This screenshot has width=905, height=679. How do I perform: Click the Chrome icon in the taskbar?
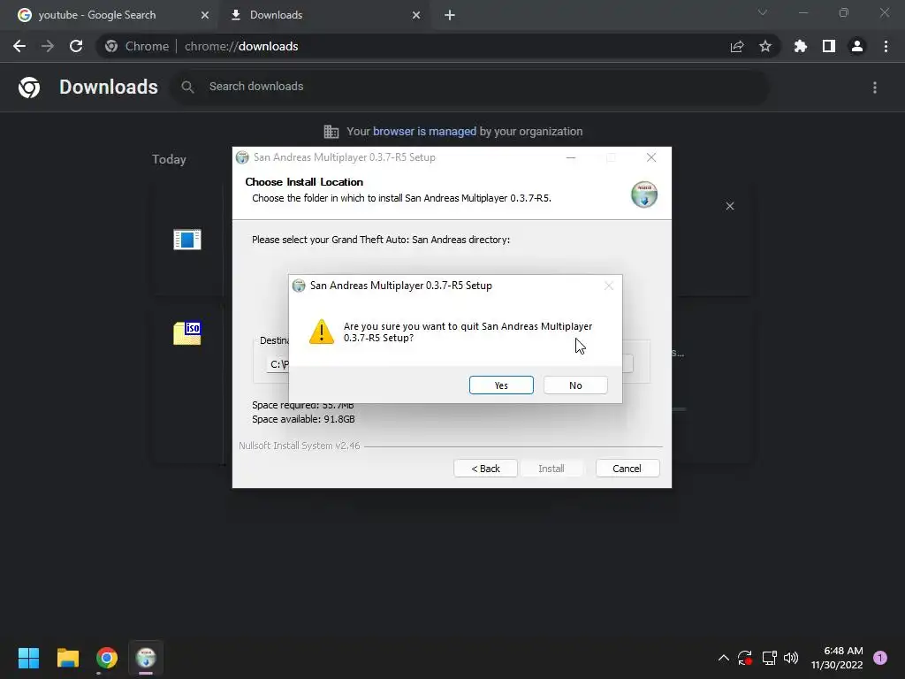point(107,658)
